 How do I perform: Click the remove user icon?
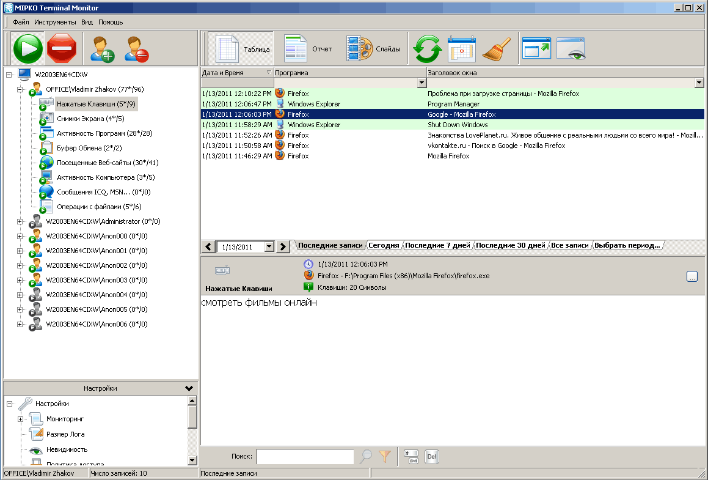(136, 49)
